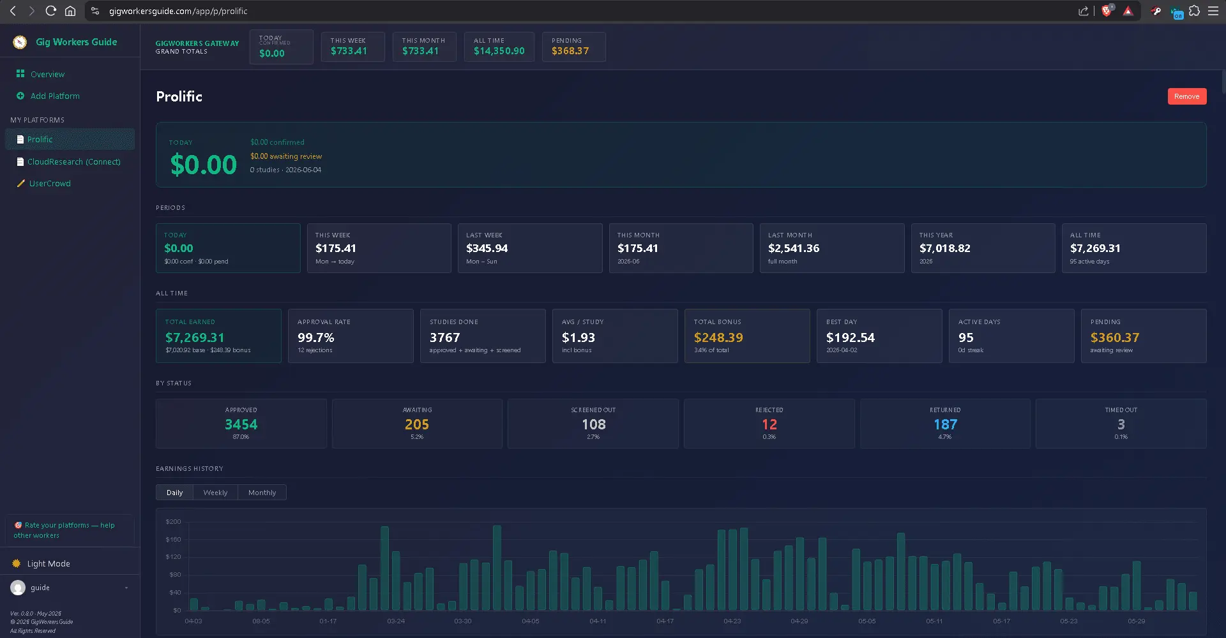Click the sun icon next to Light Mode

[17, 563]
